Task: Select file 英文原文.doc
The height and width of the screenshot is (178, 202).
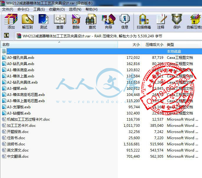Action: [18, 150]
